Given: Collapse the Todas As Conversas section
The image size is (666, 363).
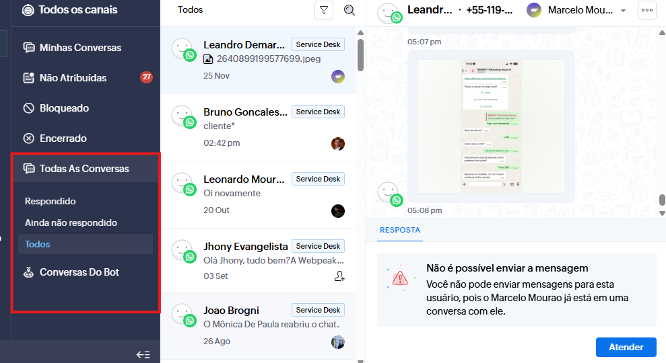Looking at the screenshot, I should pos(84,169).
